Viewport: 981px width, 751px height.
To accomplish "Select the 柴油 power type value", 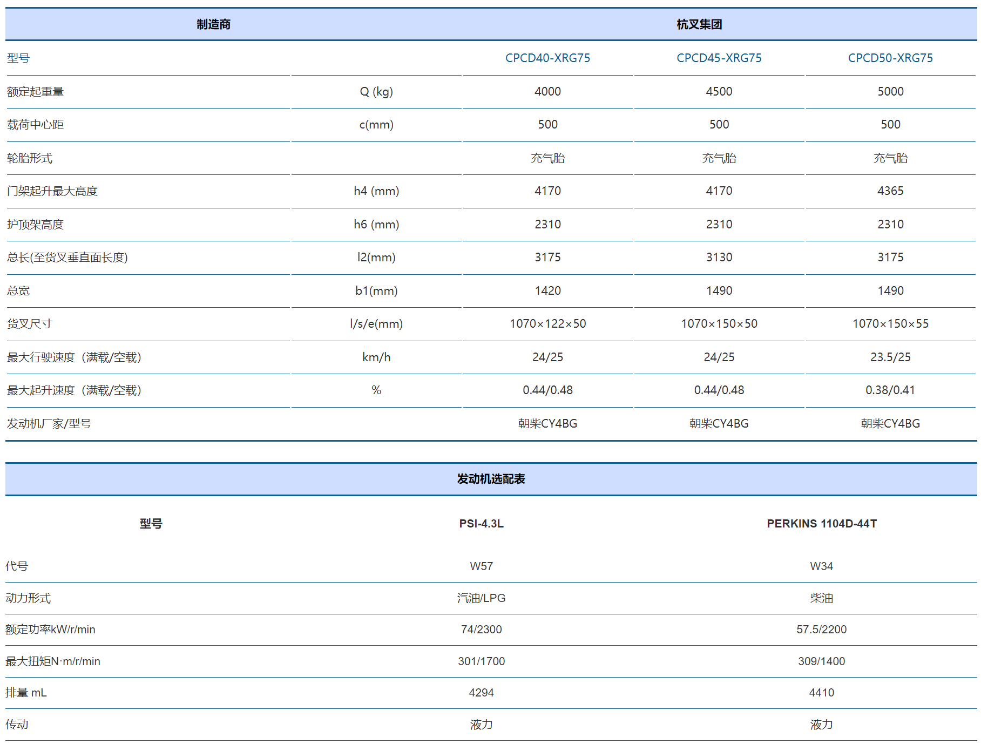I will [x=822, y=598].
